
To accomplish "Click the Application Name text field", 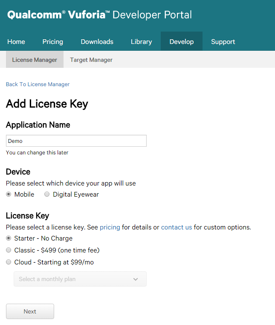I will 76,141.
